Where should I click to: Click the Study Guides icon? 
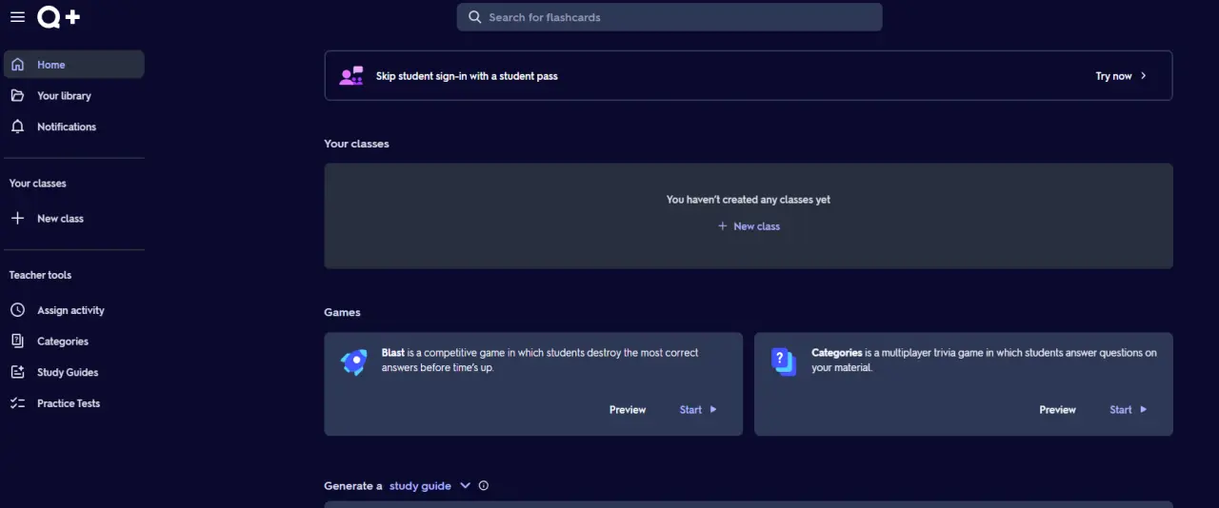pyautogui.click(x=17, y=372)
